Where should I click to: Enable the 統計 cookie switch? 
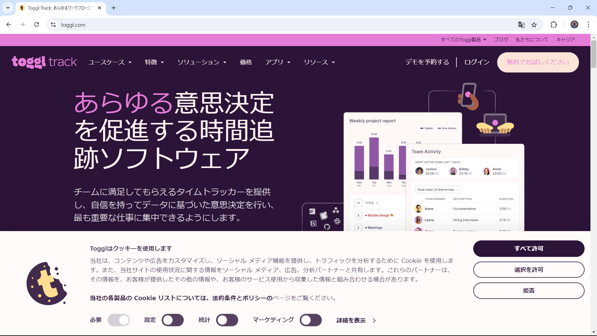(x=227, y=320)
